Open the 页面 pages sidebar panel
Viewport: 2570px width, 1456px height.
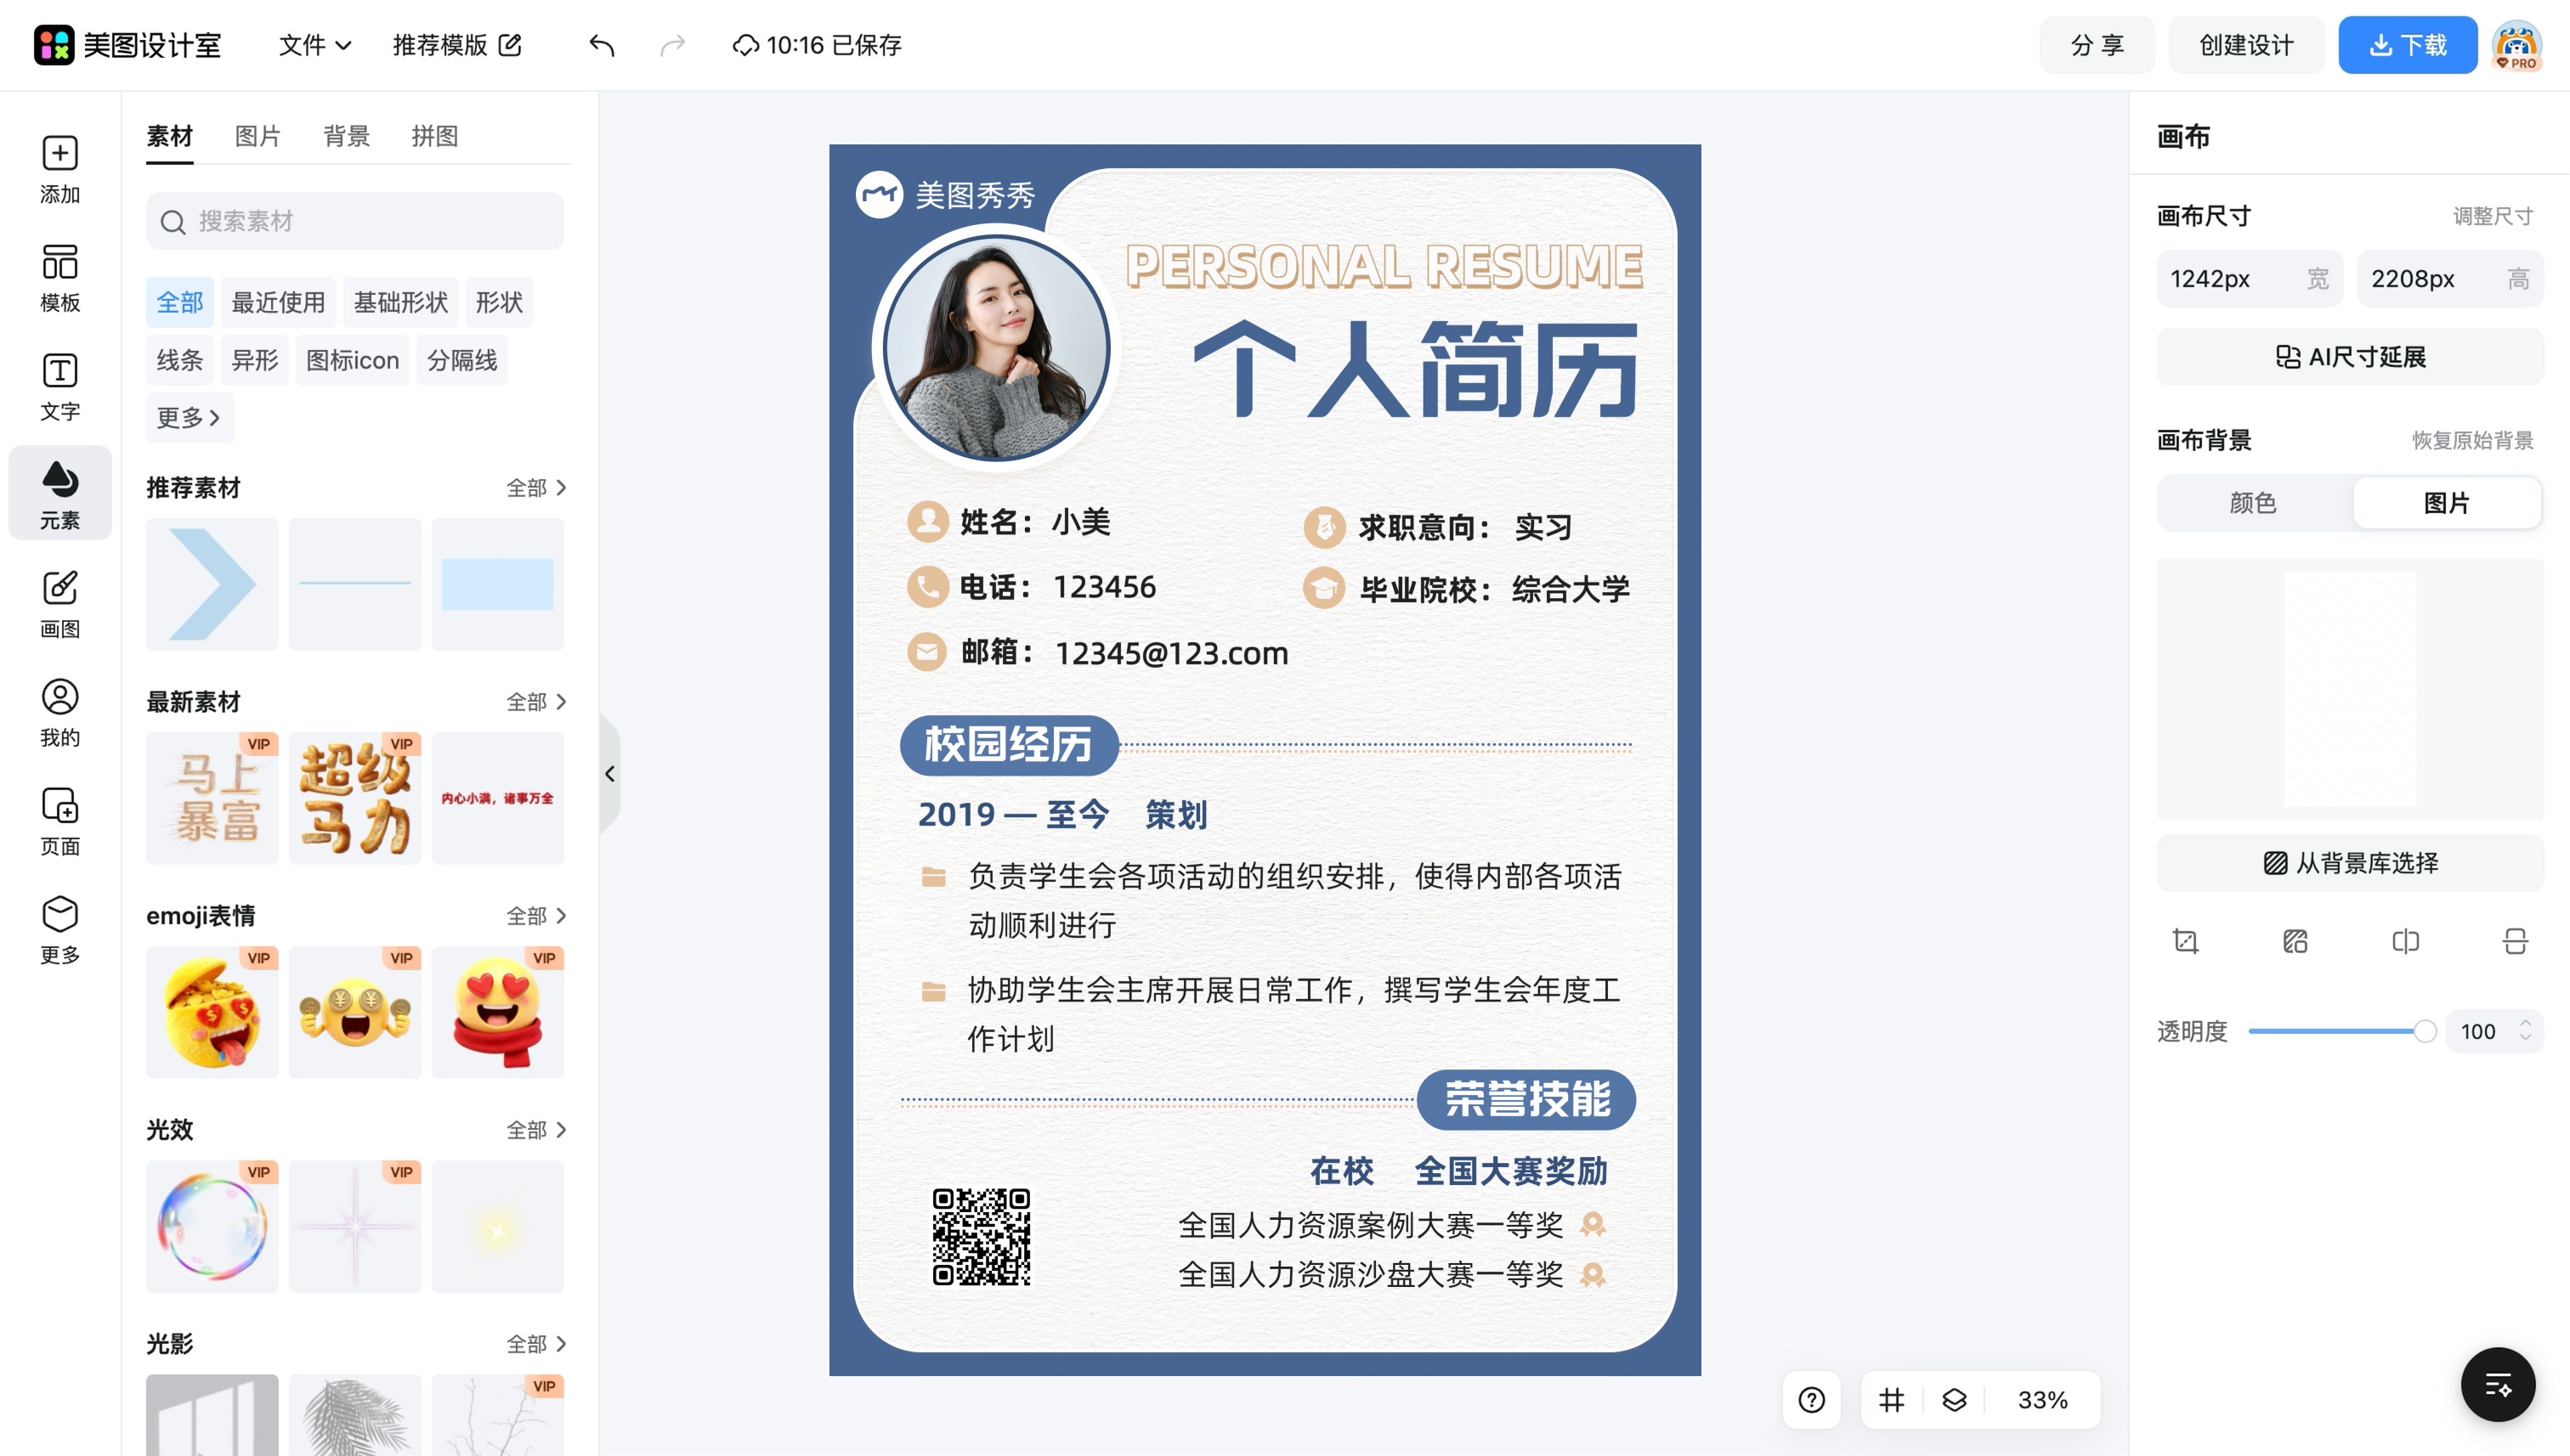(x=60, y=822)
